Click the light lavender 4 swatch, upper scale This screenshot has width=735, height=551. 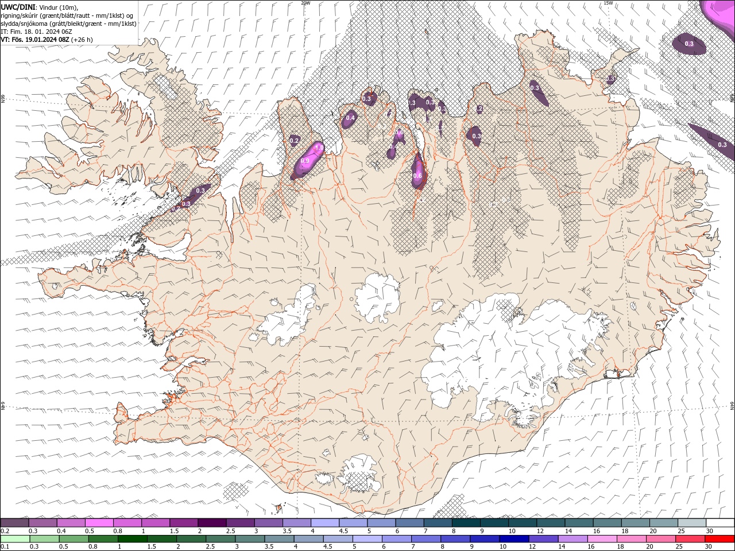(x=324, y=523)
